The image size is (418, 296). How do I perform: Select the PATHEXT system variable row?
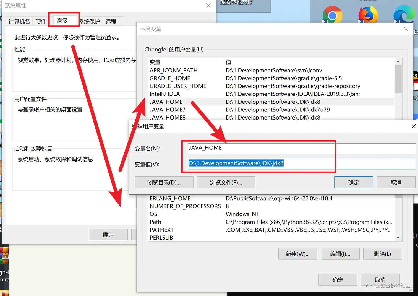tap(271, 230)
